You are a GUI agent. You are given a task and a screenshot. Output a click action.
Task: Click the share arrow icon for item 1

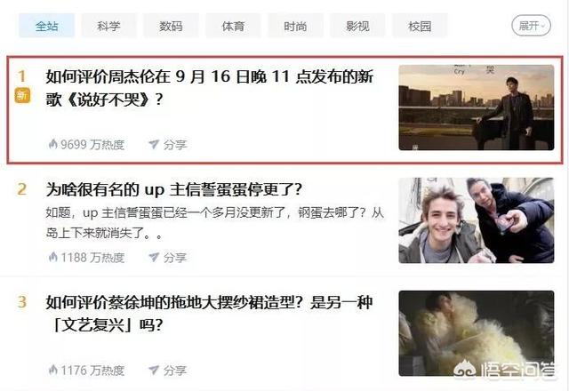click(x=154, y=144)
